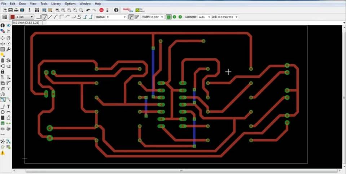Open the Help menu
The width and height of the screenshot is (346, 174).
coord(98,4)
